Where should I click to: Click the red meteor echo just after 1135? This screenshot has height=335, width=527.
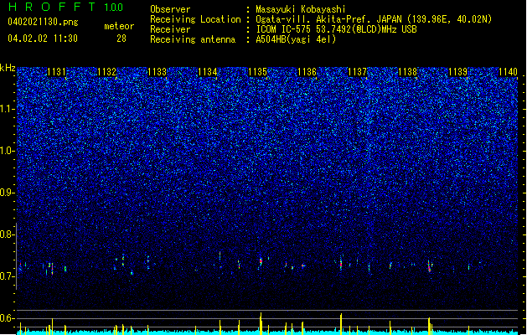261,262
